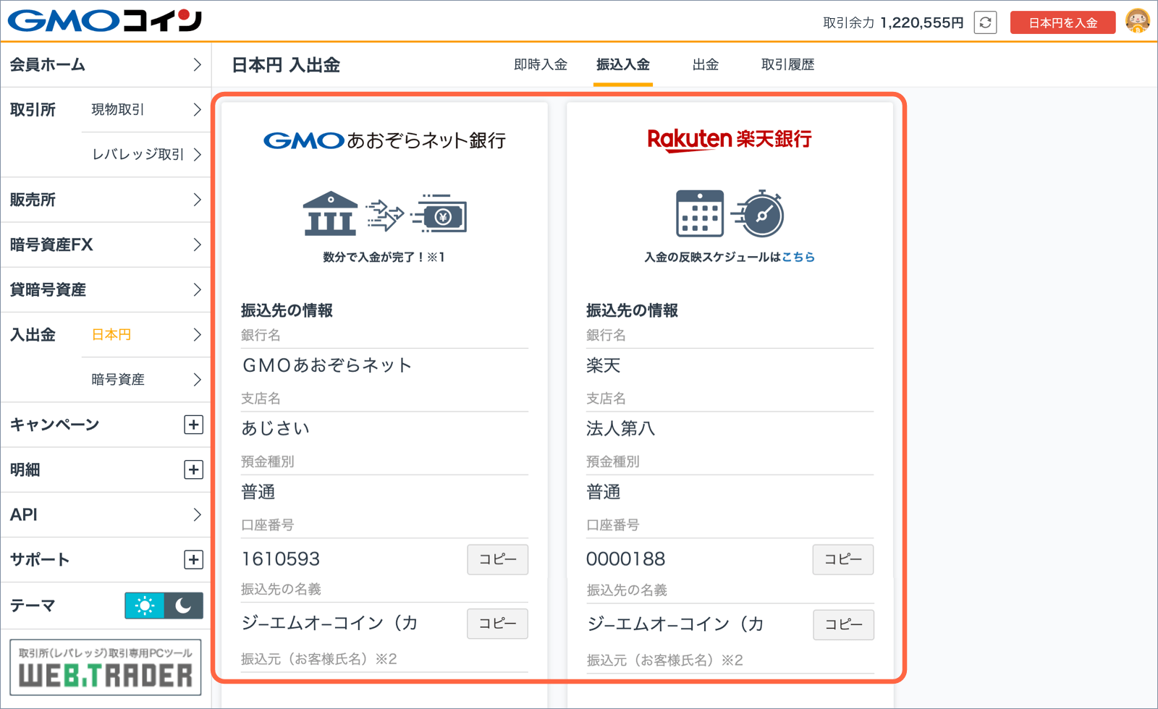Click the GMOコイン logo
This screenshot has width=1158, height=709.
tap(105, 21)
